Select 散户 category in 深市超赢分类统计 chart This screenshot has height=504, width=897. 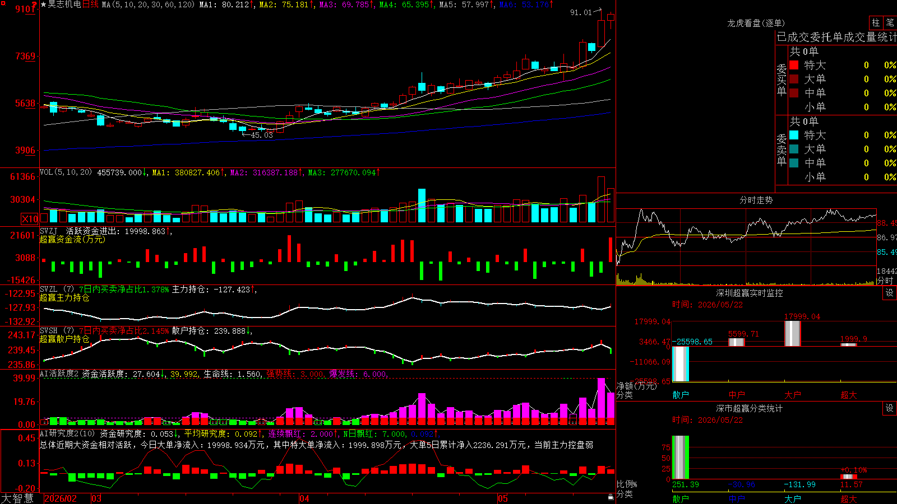tap(681, 498)
